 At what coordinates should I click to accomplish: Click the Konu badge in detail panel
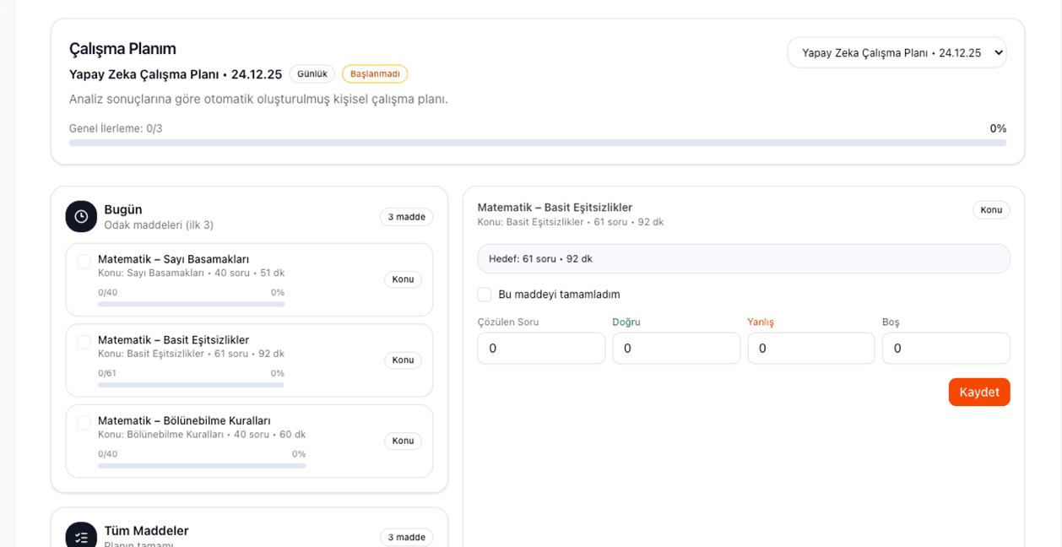990,210
